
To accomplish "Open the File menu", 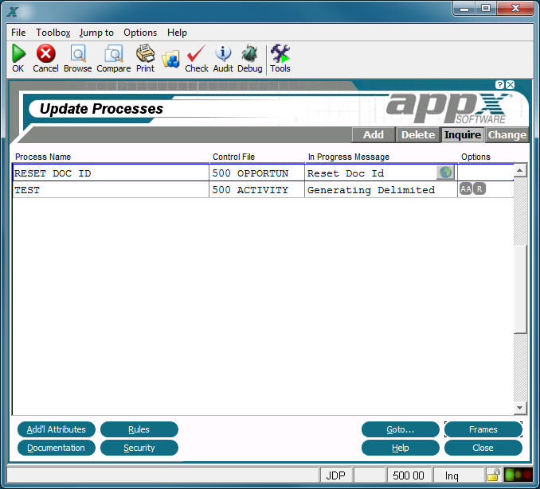I will (18, 33).
